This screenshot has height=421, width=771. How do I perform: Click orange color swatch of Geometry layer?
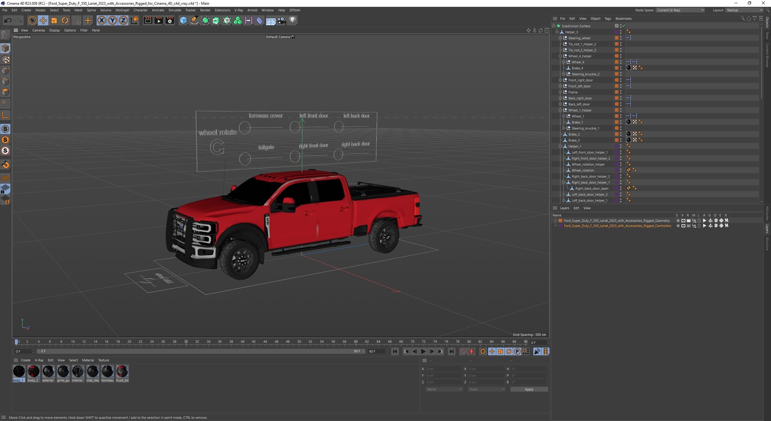[x=560, y=221]
